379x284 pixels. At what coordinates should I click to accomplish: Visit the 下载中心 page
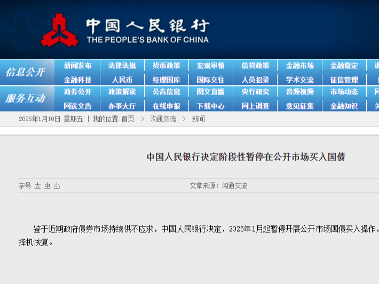click(x=210, y=106)
